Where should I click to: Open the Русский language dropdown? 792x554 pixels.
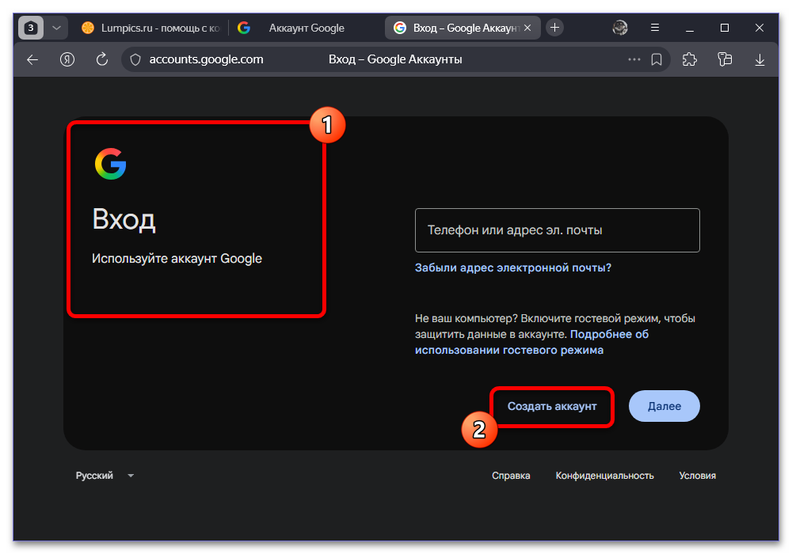point(105,476)
